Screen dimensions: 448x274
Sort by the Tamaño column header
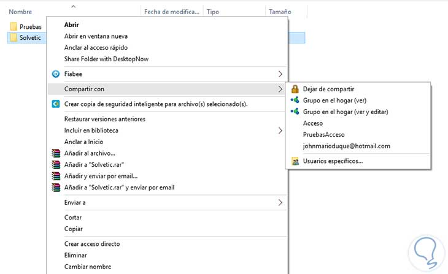pyautogui.click(x=280, y=12)
